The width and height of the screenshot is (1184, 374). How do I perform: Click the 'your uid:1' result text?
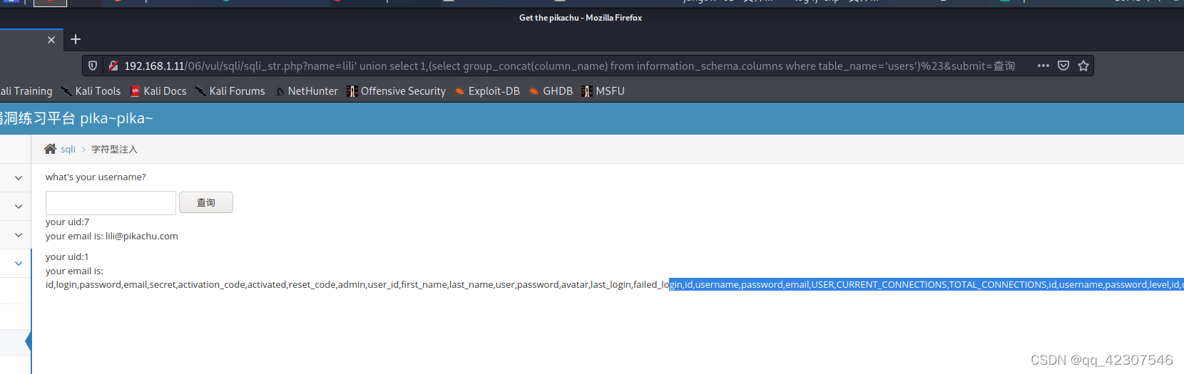[x=68, y=257]
